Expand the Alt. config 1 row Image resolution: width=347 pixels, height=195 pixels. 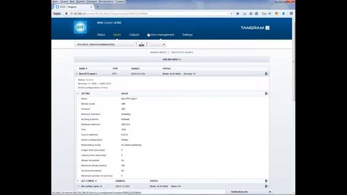point(79,186)
